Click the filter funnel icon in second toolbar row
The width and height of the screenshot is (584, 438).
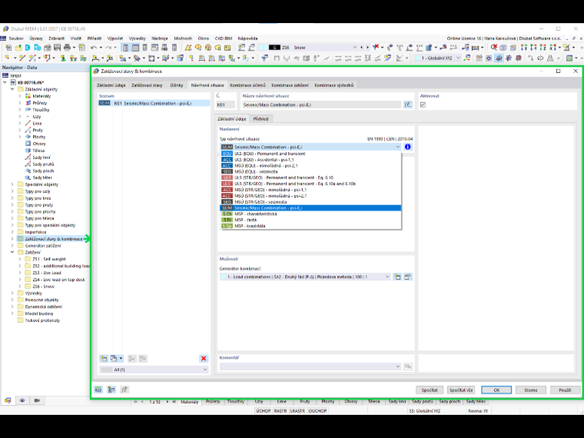pyautogui.click(x=264, y=58)
